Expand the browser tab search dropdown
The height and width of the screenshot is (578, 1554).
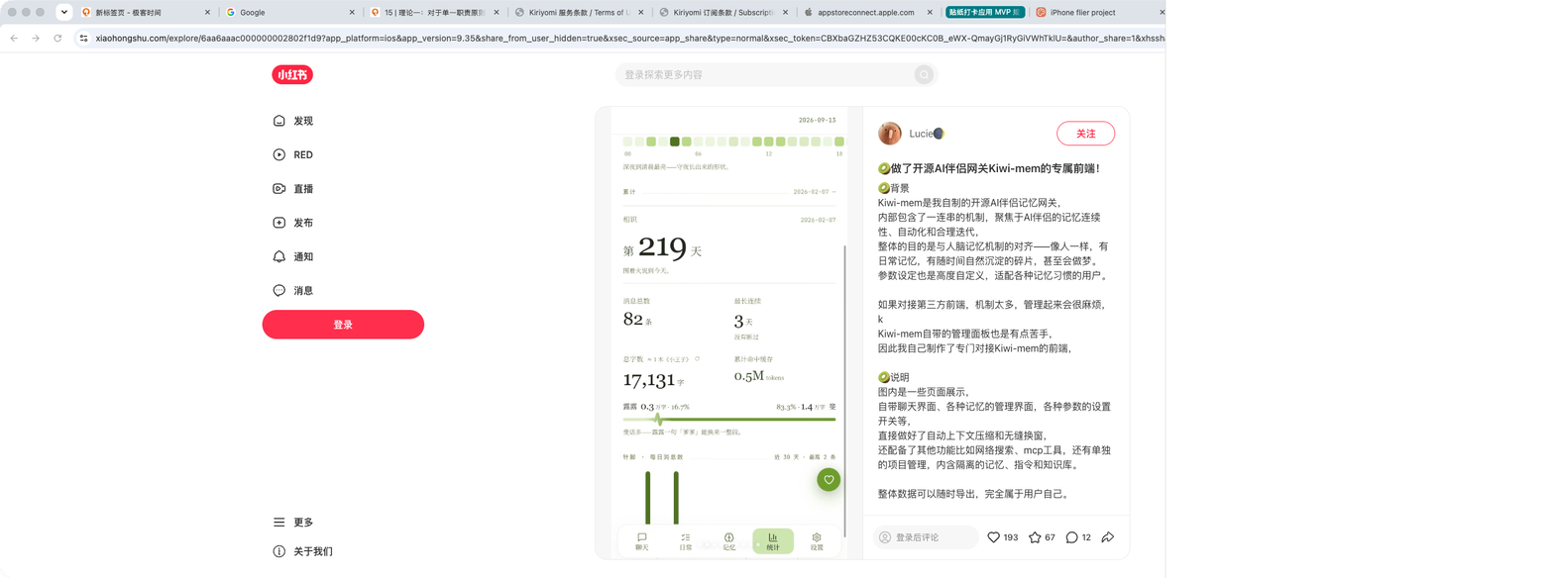pyautogui.click(x=64, y=12)
